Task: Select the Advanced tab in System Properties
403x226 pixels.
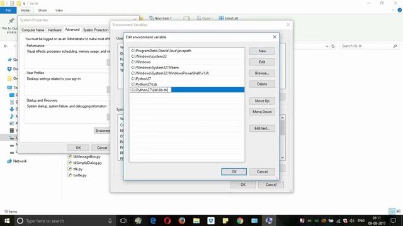Action: click(x=72, y=30)
